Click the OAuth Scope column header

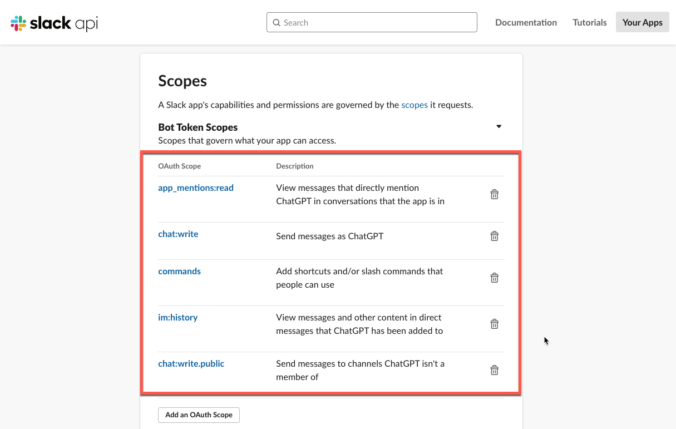pyautogui.click(x=180, y=166)
